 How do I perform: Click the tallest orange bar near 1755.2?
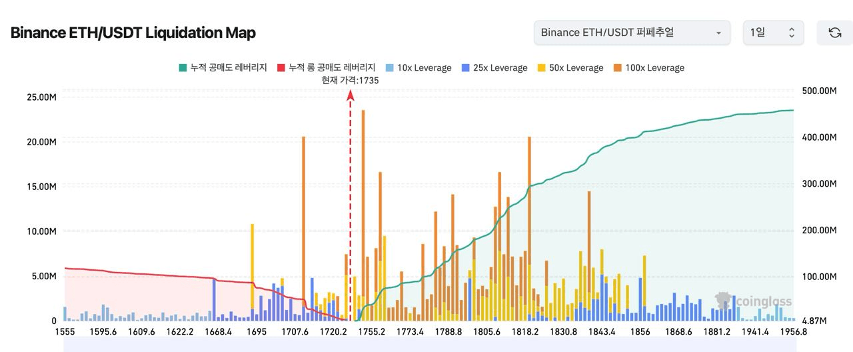click(363, 215)
